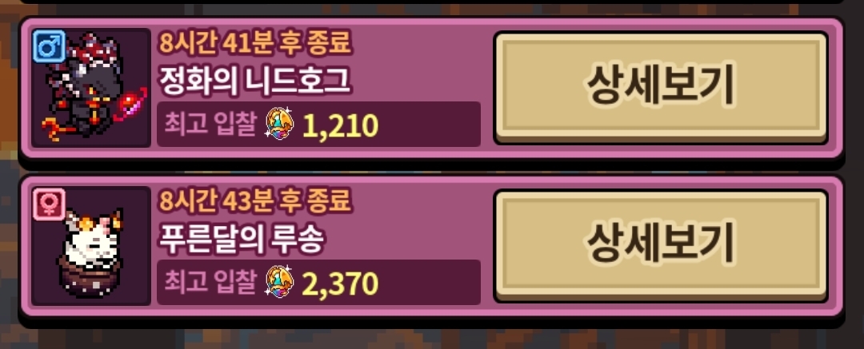Select the white cat in pot portrait
Image resolution: width=864 pixels, height=349 pixels.
91,246
